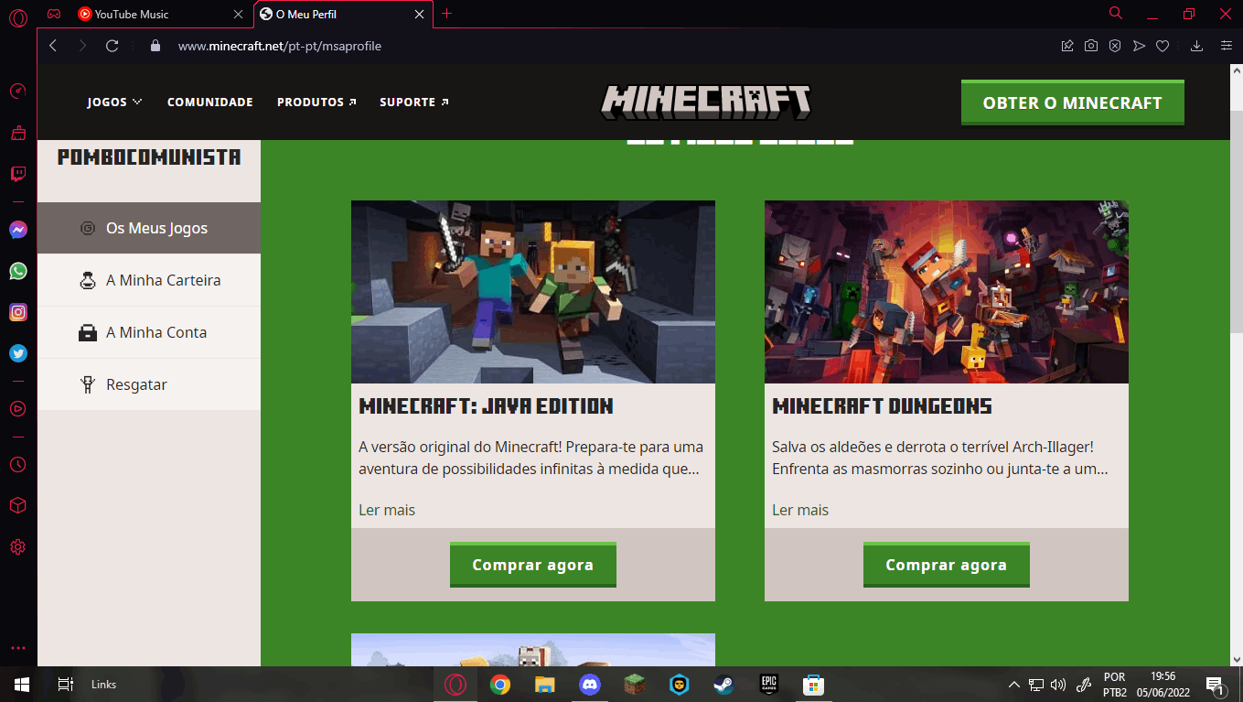1243x702 pixels.
Task: Take a snapshot with the camera icon
Action: pos(1091,46)
